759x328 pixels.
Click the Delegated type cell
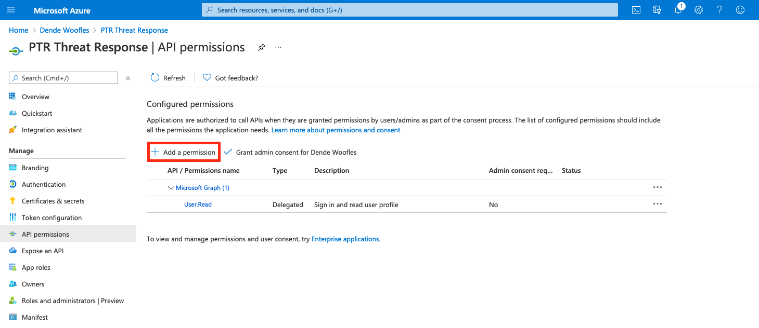tap(288, 204)
